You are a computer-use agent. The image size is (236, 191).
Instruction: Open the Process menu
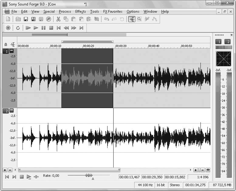pyautogui.click(x=65, y=12)
